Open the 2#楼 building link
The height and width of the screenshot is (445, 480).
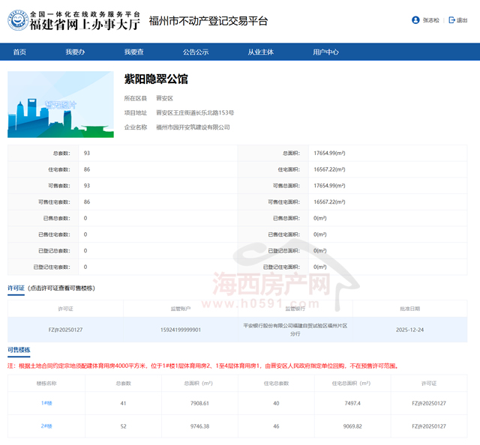coord(46,426)
